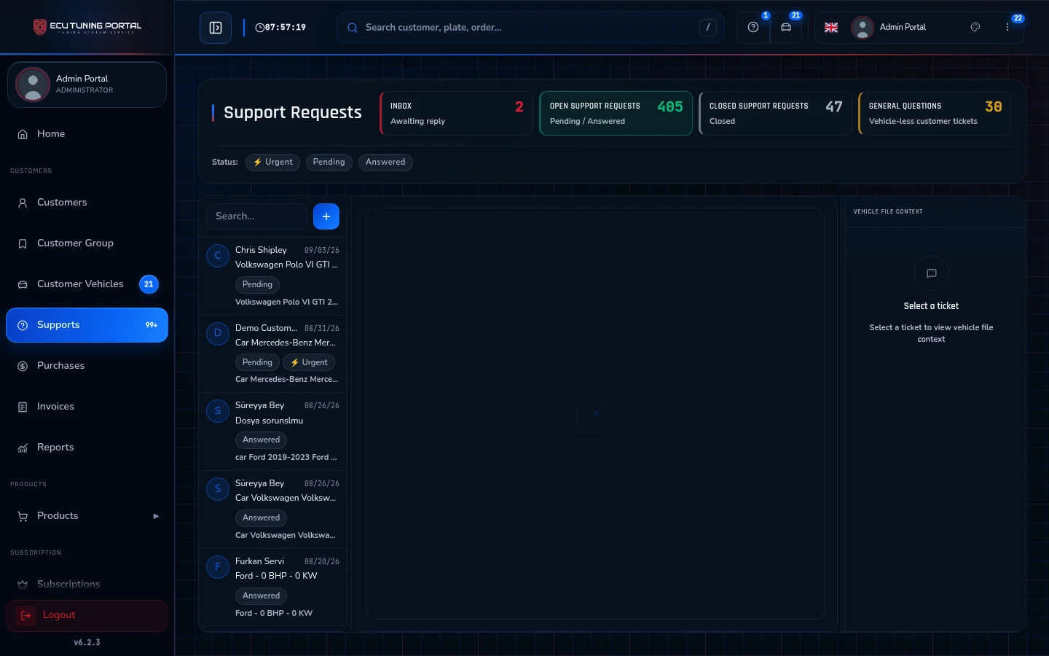Click the ECU Tuning Portal logo

point(87,27)
